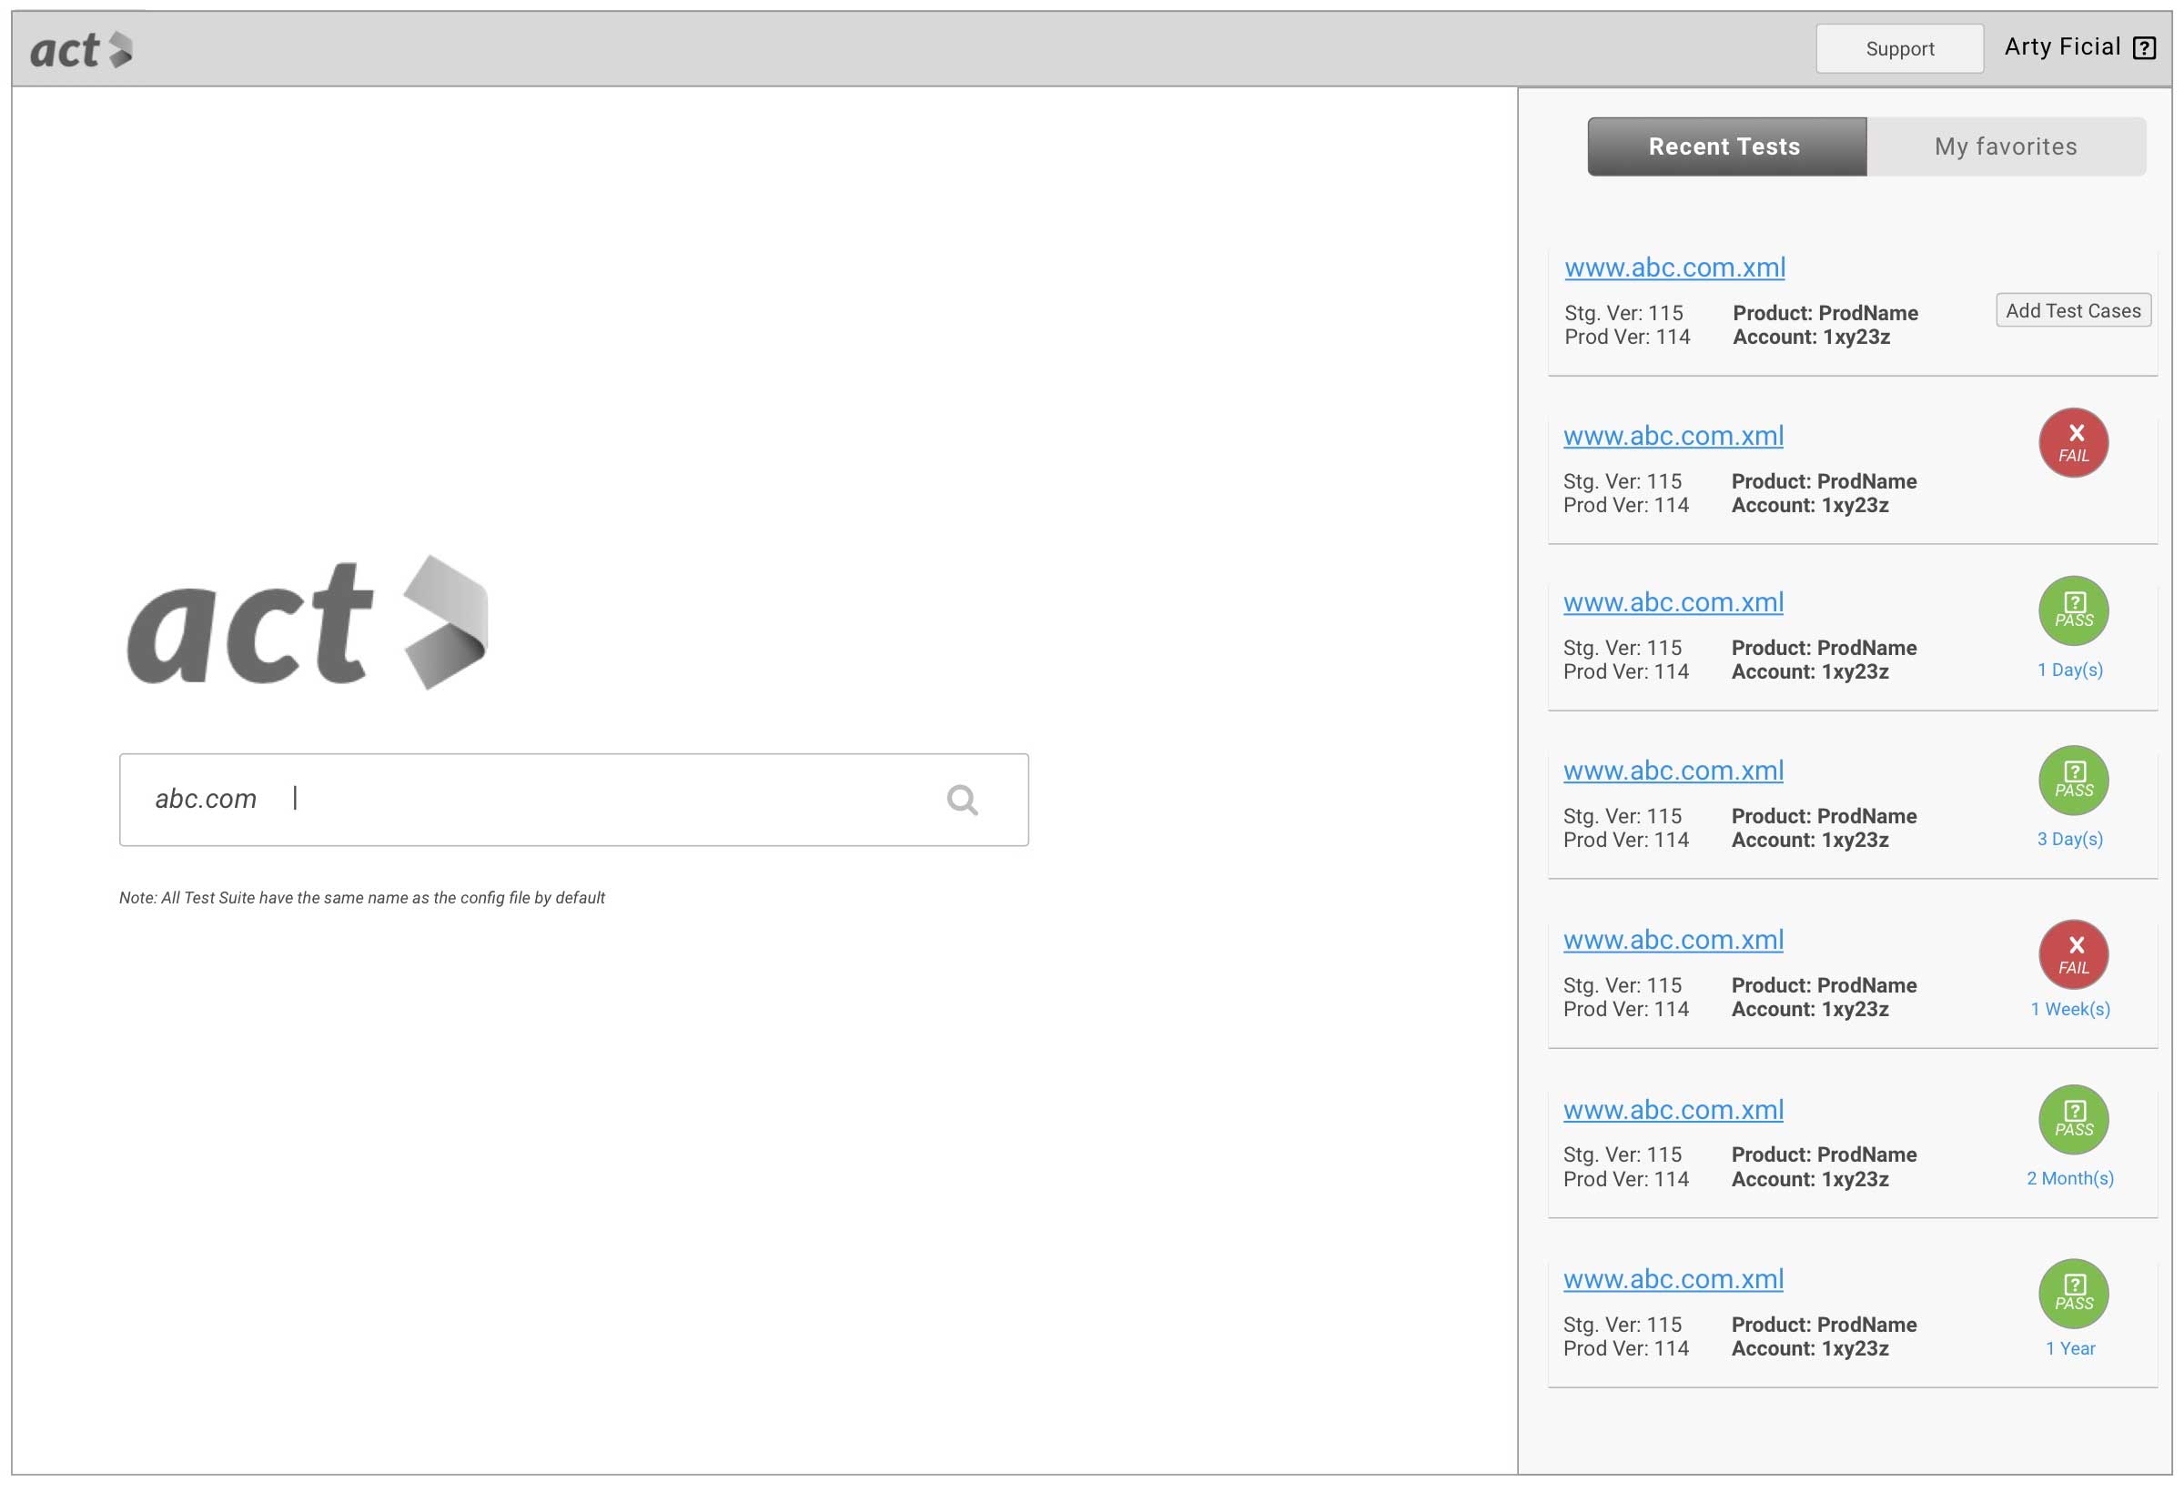Screen dimensions: 2184x1502
Task: Click the PASS badge above 3 Day(s)
Action: (2072, 781)
